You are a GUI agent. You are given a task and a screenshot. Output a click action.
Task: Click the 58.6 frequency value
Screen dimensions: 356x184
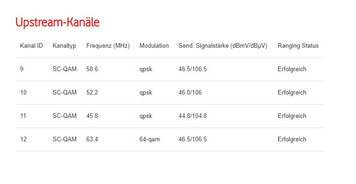(x=92, y=69)
